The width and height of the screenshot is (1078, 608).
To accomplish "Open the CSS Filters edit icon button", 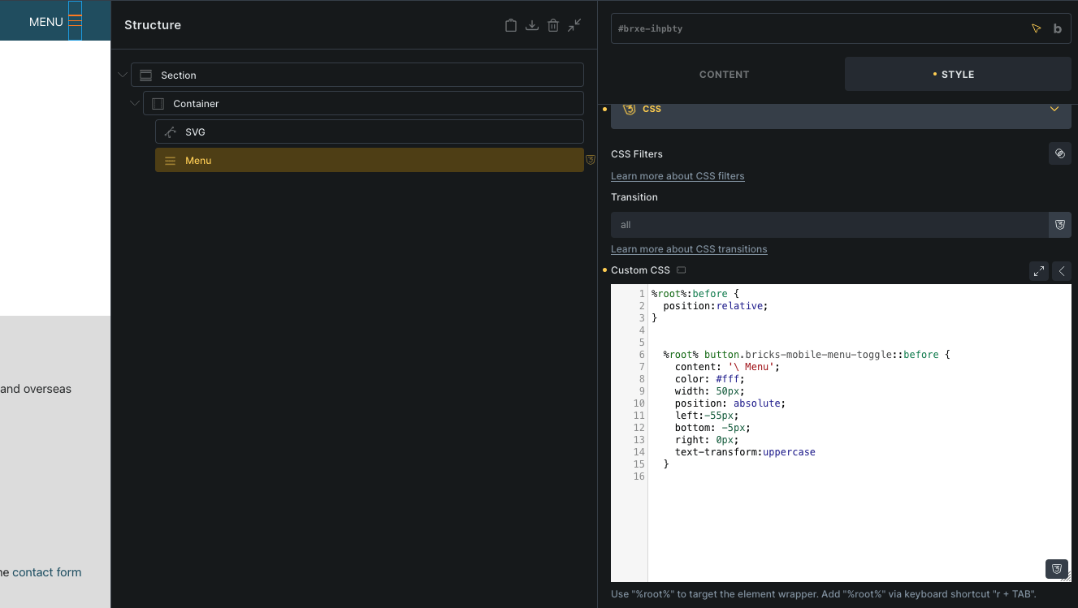I will [1060, 153].
